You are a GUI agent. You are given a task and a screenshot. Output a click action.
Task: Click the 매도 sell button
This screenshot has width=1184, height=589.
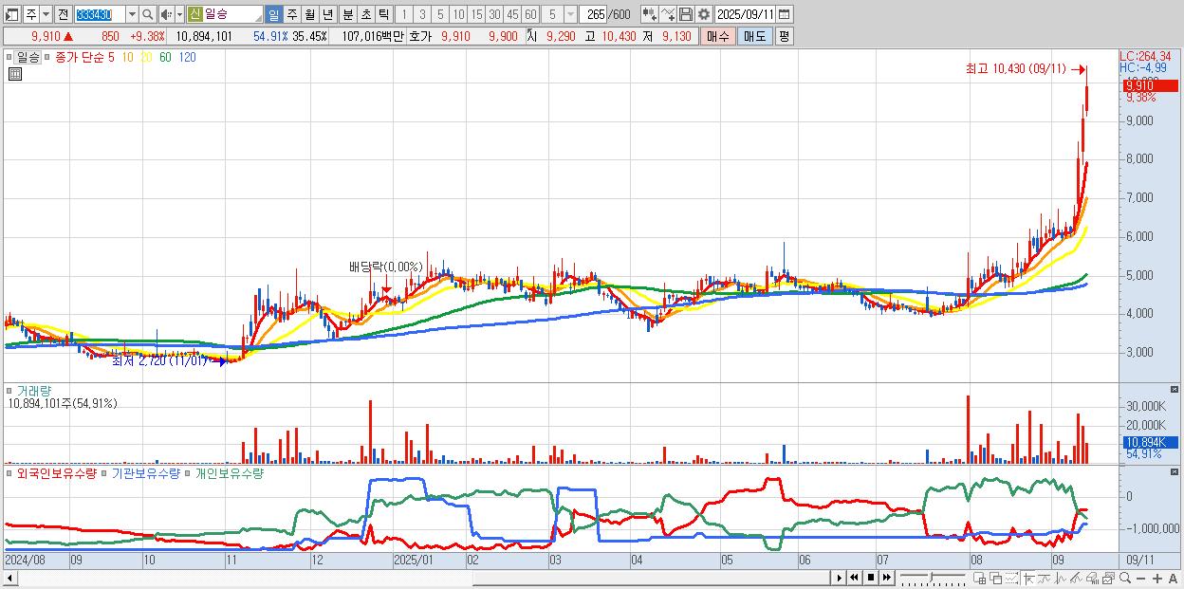tap(755, 36)
